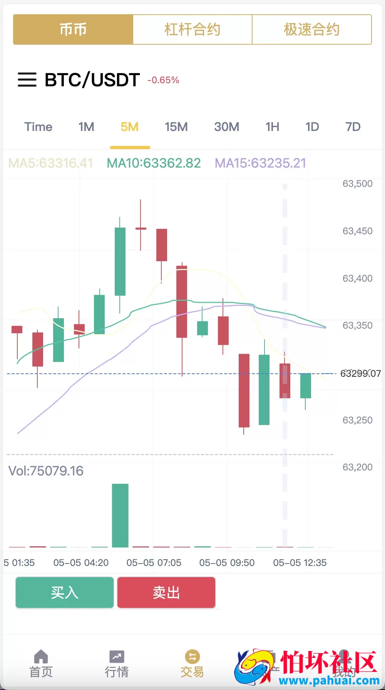Select the 15M chart interval
Image resolution: width=385 pixels, height=690 pixels.
coord(176,127)
